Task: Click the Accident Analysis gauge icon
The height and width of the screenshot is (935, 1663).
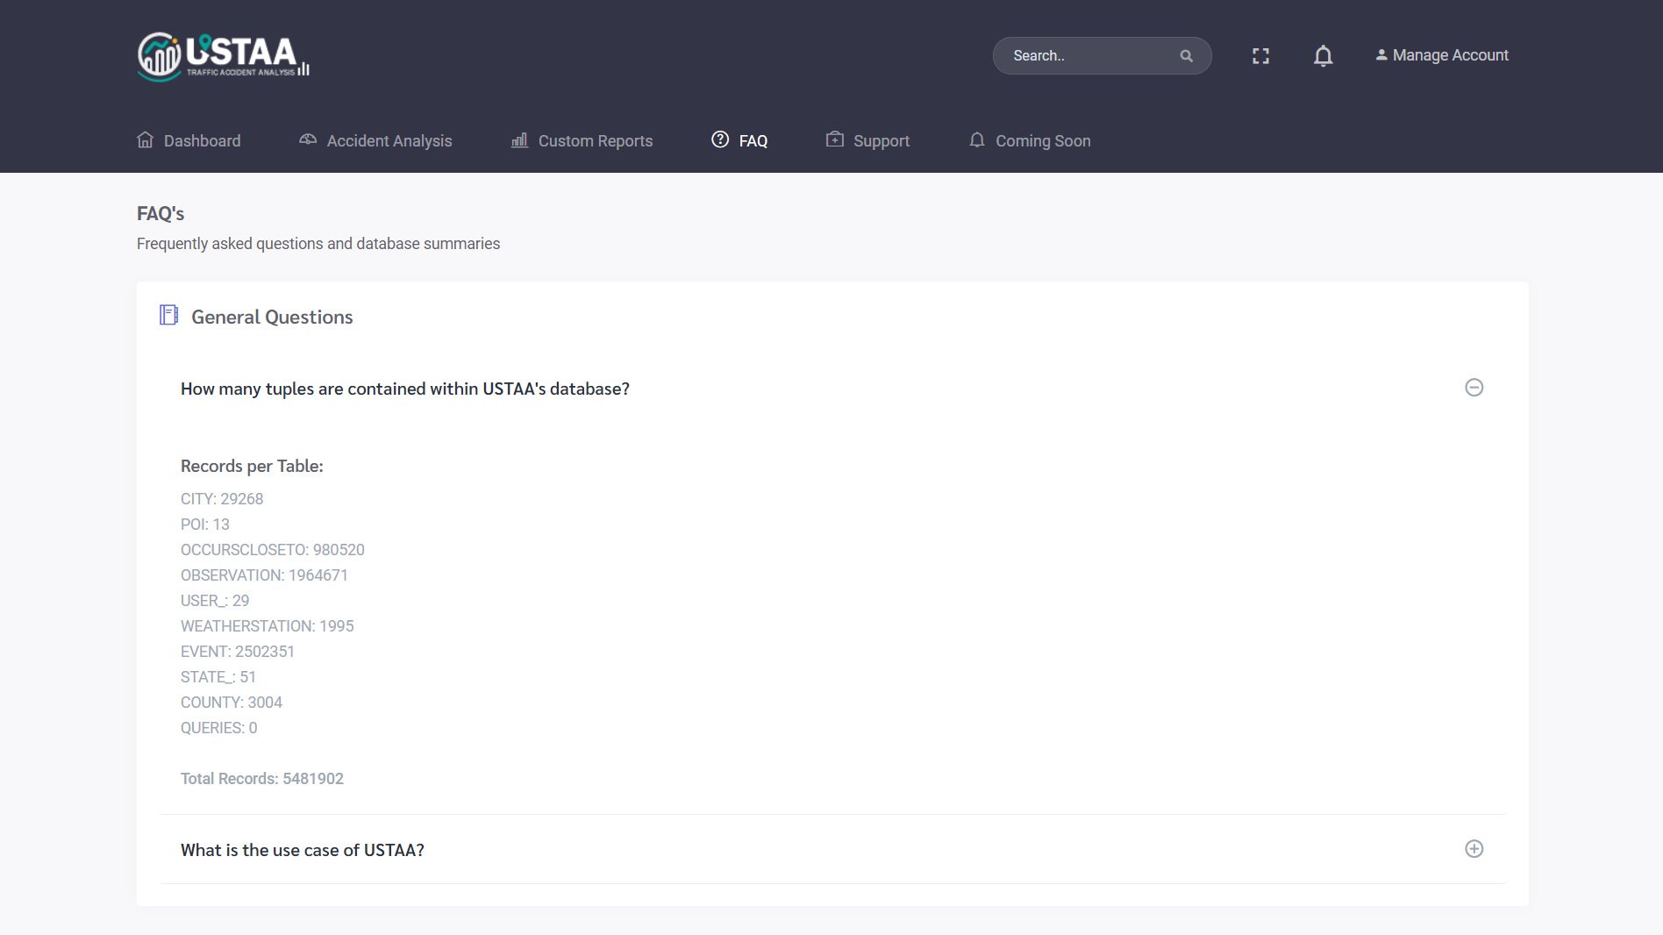Action: click(x=308, y=140)
